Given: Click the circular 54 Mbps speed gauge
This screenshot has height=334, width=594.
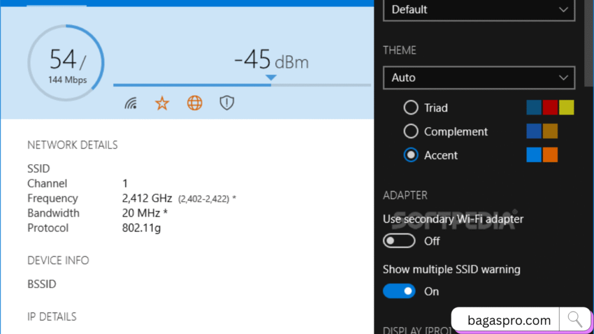Looking at the screenshot, I should pyautogui.click(x=66, y=63).
